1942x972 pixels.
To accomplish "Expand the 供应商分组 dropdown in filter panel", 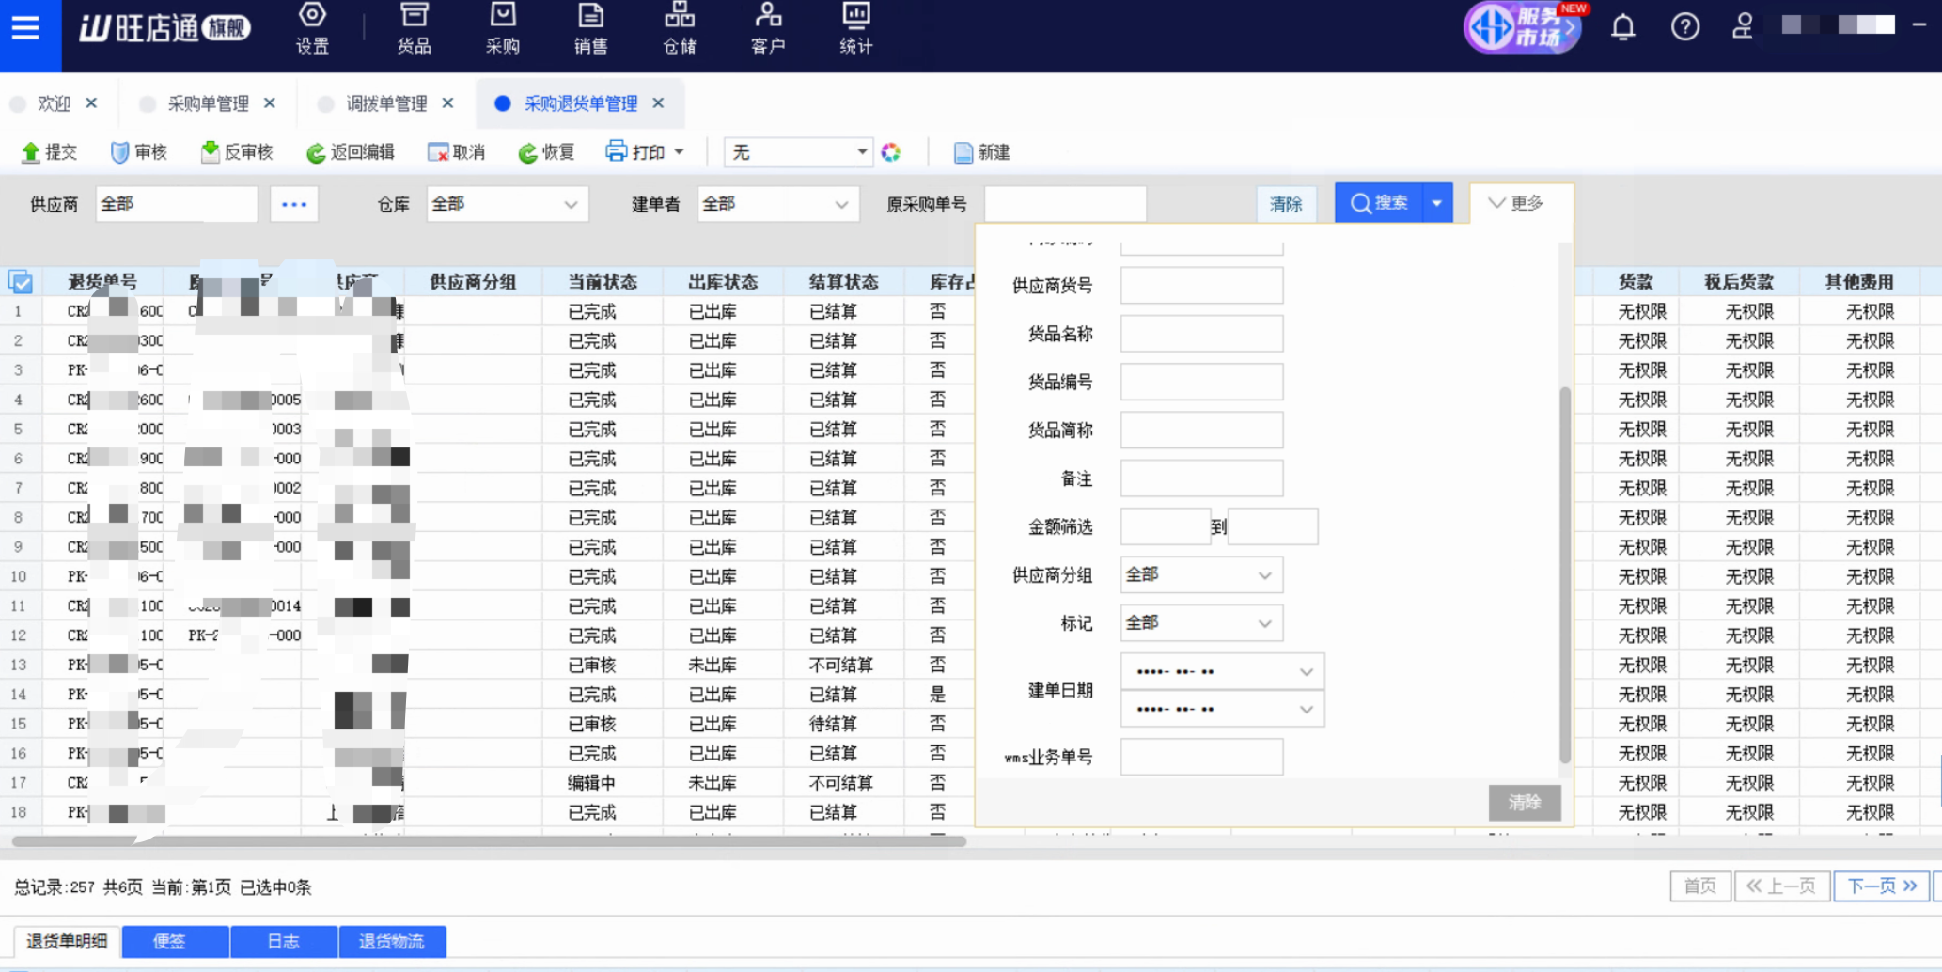I will [x=1264, y=575].
